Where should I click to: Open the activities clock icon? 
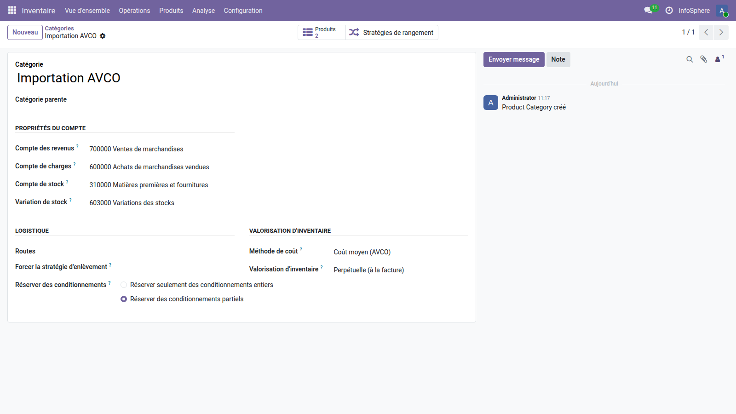[669, 10]
